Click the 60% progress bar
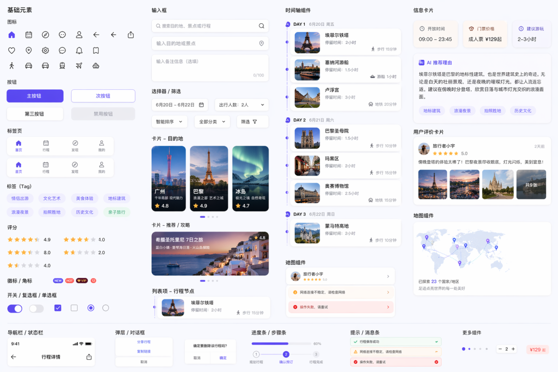This screenshot has width=558, height=372. [281, 344]
